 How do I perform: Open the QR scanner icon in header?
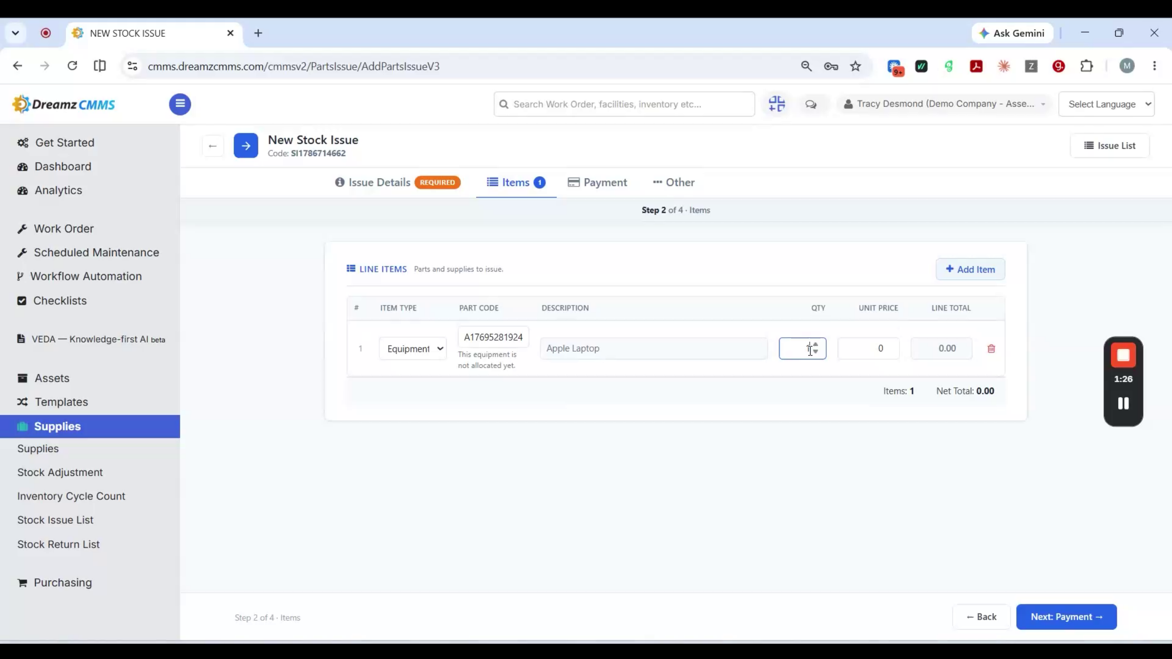tap(776, 104)
